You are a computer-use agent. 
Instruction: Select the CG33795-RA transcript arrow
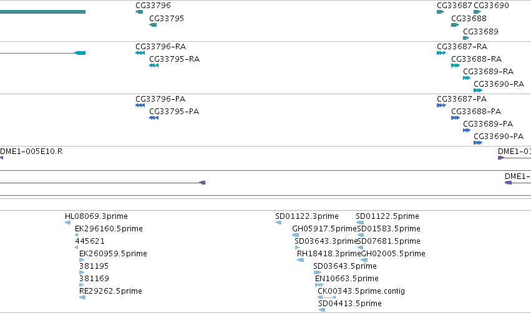153,65
